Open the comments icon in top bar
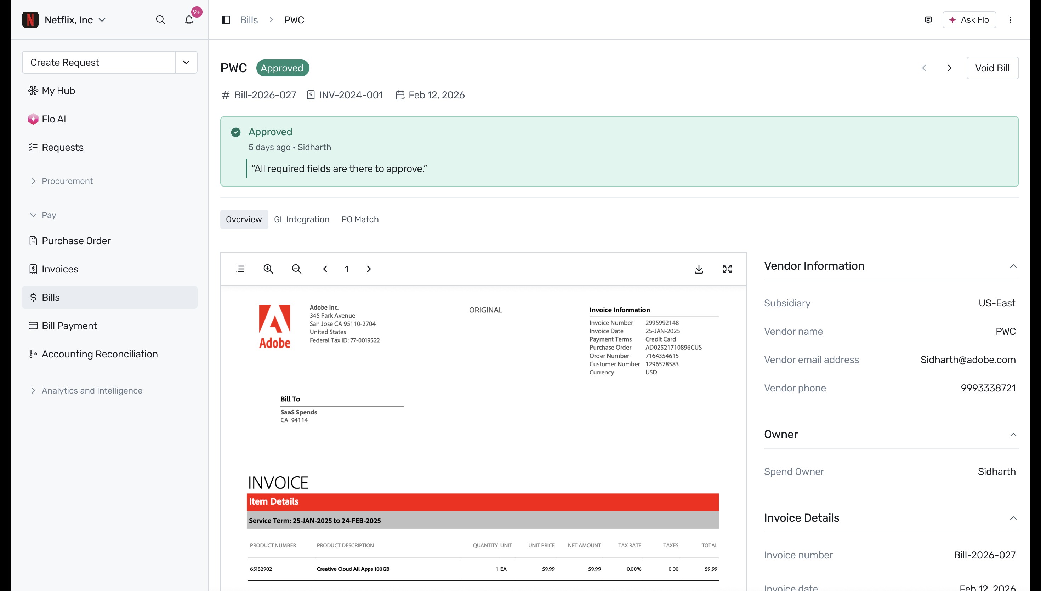Viewport: 1041px width, 591px height. coord(928,20)
